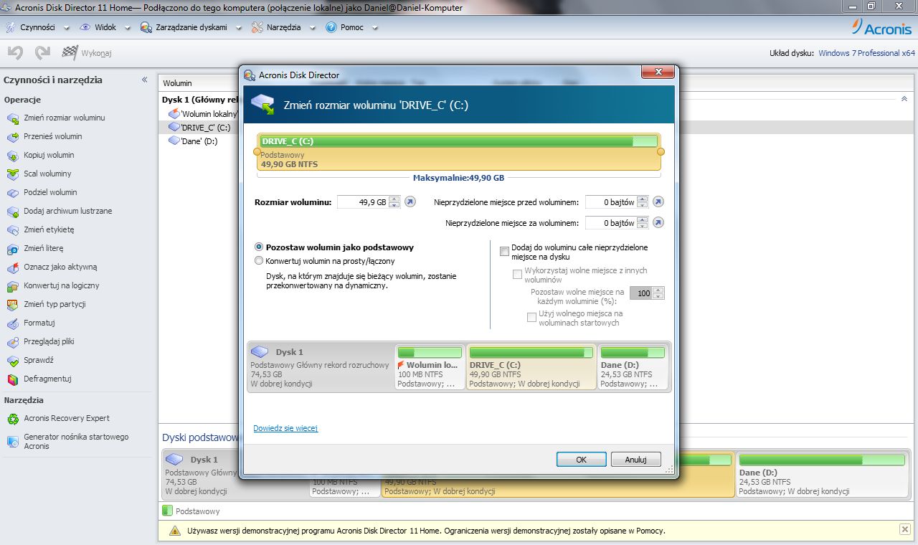Click blue arrow beside miejsce przed woluminem

point(658,202)
